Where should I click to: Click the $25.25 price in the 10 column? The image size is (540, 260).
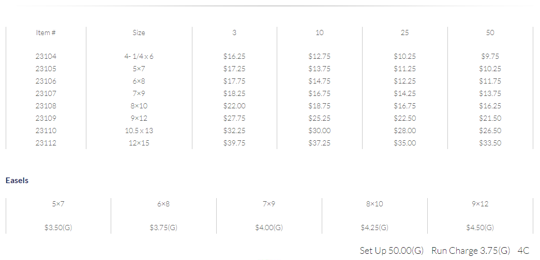[x=319, y=118]
